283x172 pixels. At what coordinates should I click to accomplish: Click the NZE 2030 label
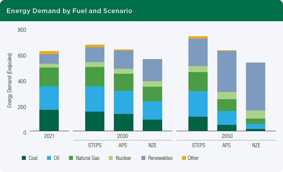pyautogui.click(x=152, y=145)
